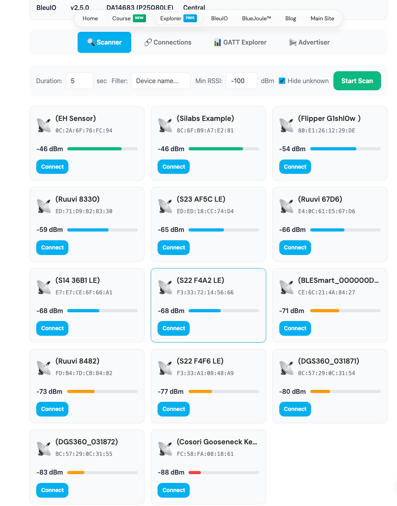
Task: Connect to the S22 F4A2 LE device
Action: 173,328
